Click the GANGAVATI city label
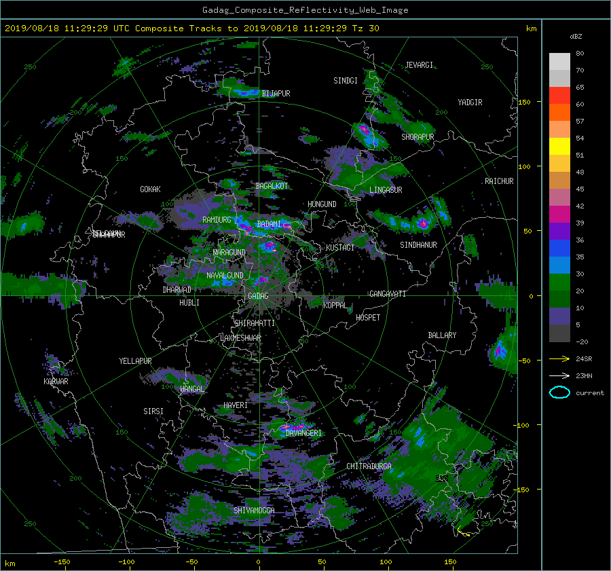Image resolution: width=611 pixels, height=571 pixels. [x=388, y=294]
